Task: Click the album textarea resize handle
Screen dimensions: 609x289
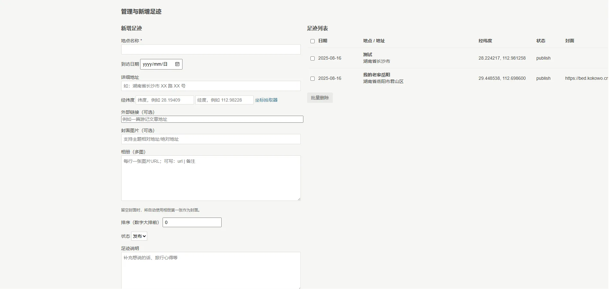Action: pos(299,199)
